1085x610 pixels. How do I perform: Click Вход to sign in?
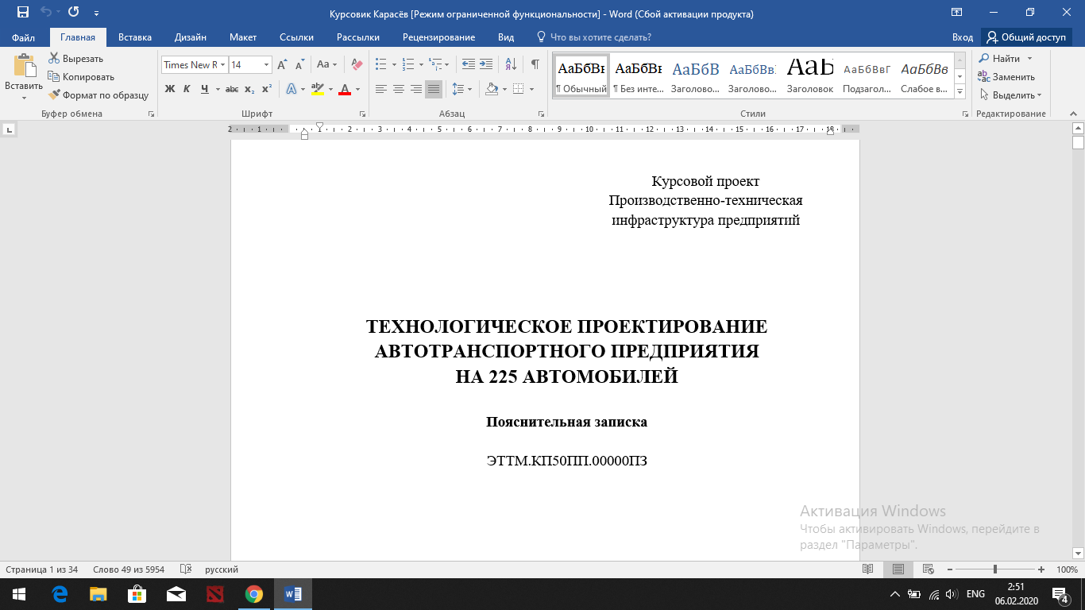963,37
